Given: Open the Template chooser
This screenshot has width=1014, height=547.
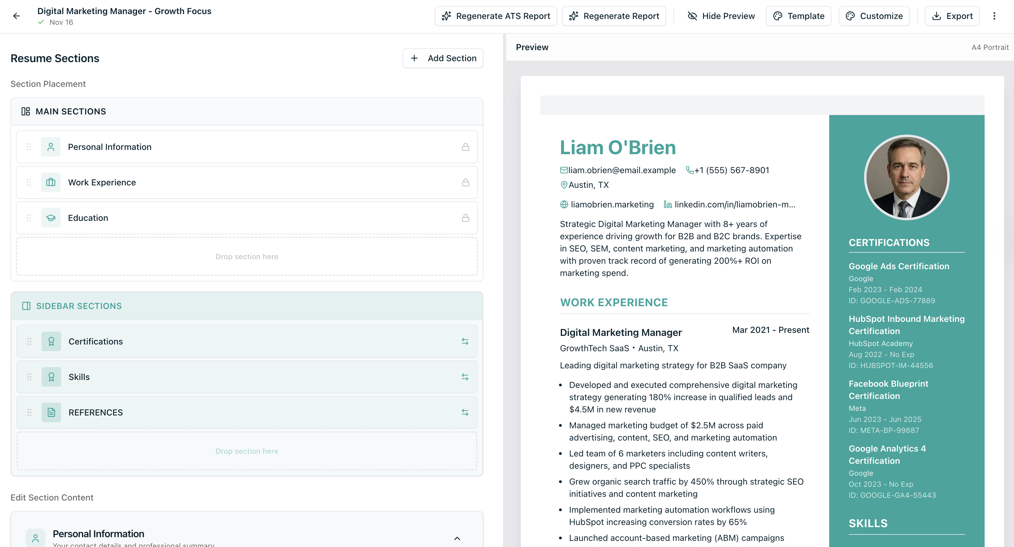Looking at the screenshot, I should (798, 16).
